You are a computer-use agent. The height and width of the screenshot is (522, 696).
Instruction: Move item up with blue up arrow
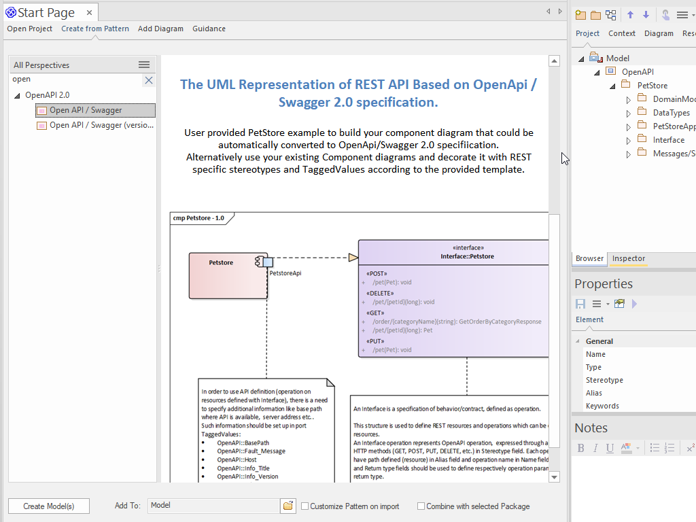click(630, 15)
